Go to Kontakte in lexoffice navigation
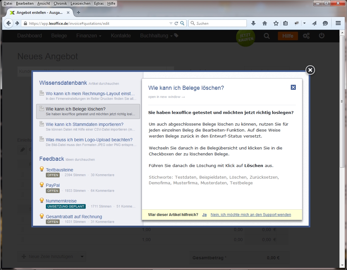 tap(121, 35)
